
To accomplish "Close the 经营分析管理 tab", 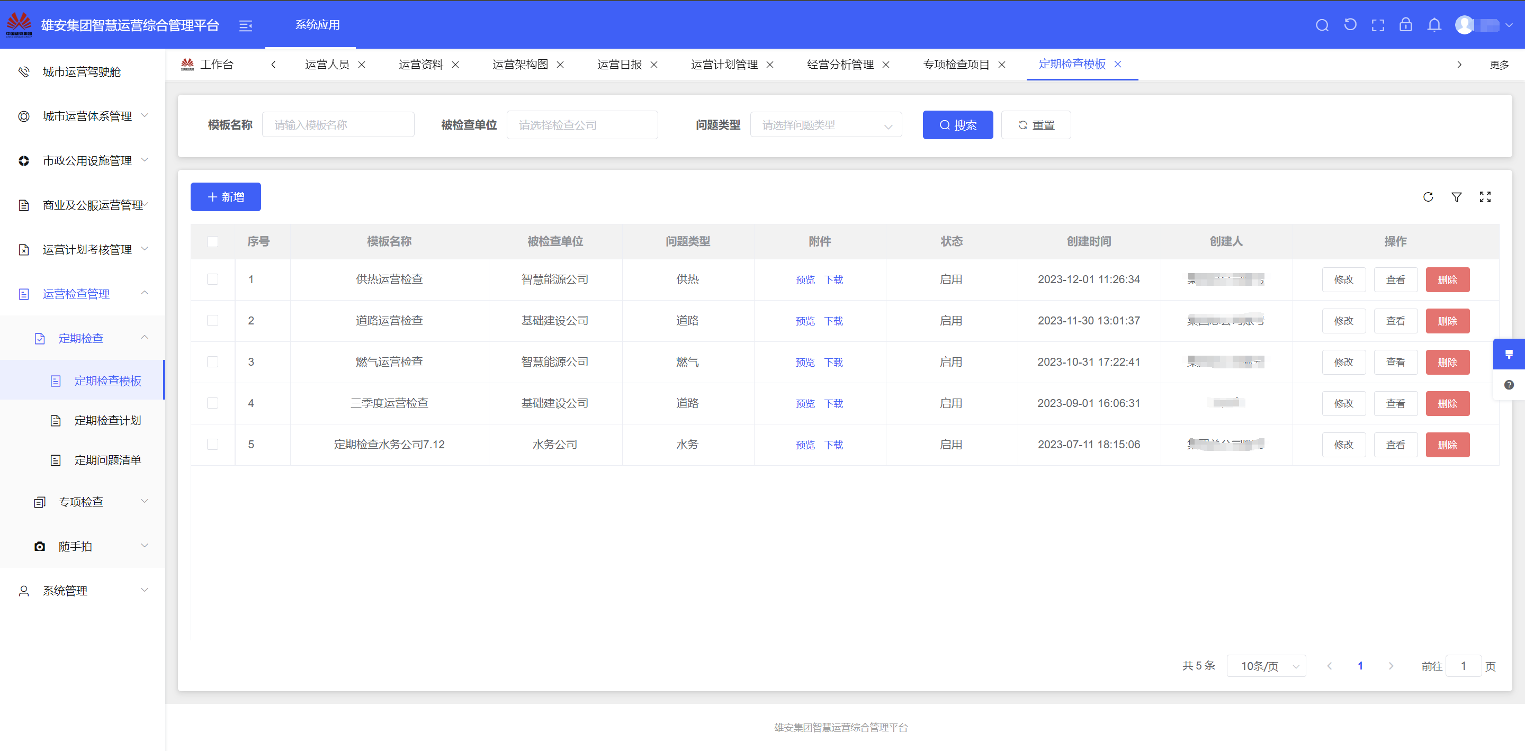I will 886,65.
